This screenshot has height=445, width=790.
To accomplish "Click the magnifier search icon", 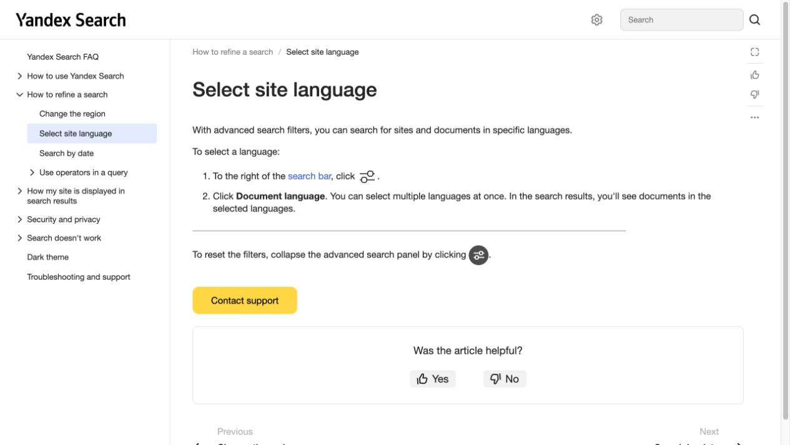I will coord(754,20).
